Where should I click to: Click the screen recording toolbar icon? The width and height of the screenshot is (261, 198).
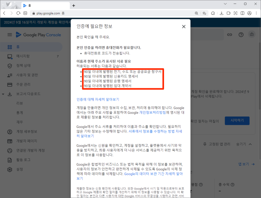(229, 13)
